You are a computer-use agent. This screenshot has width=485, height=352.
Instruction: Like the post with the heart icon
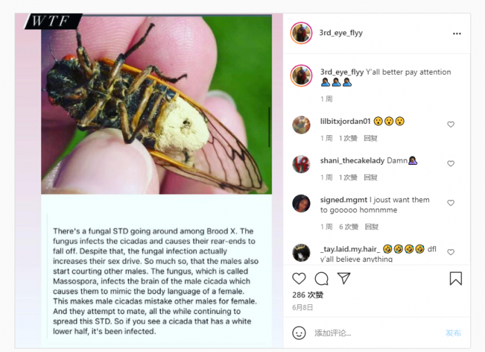click(x=299, y=279)
